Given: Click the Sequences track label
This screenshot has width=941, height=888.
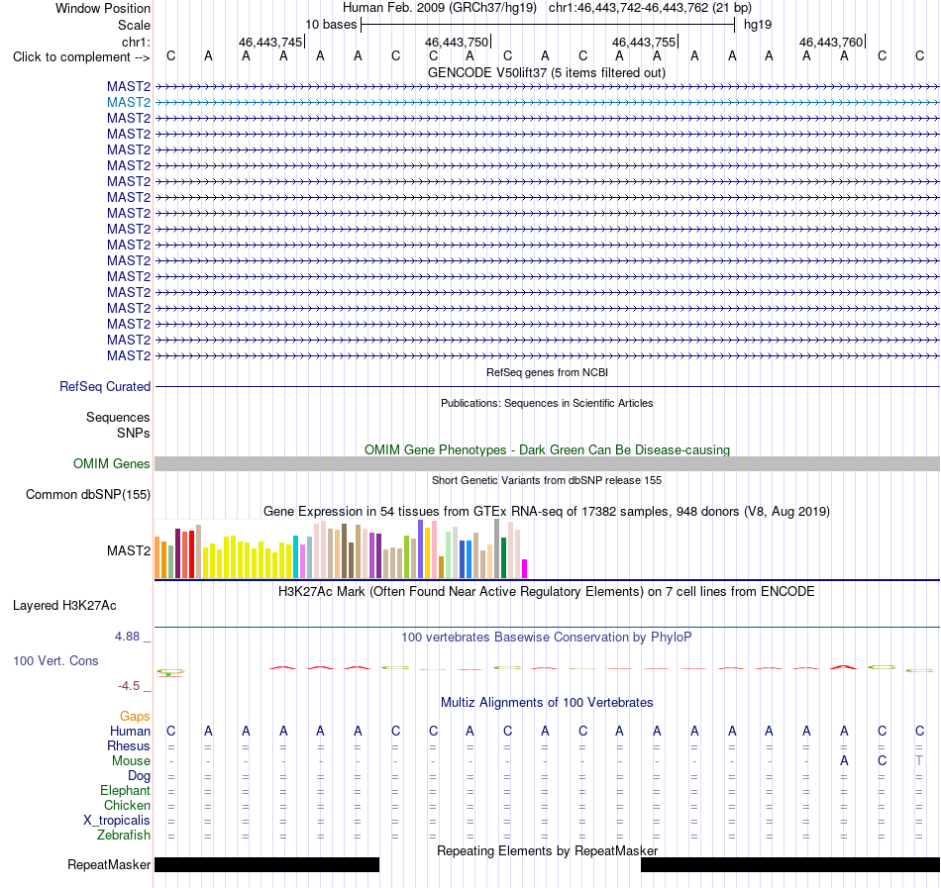Looking at the screenshot, I should 118,418.
